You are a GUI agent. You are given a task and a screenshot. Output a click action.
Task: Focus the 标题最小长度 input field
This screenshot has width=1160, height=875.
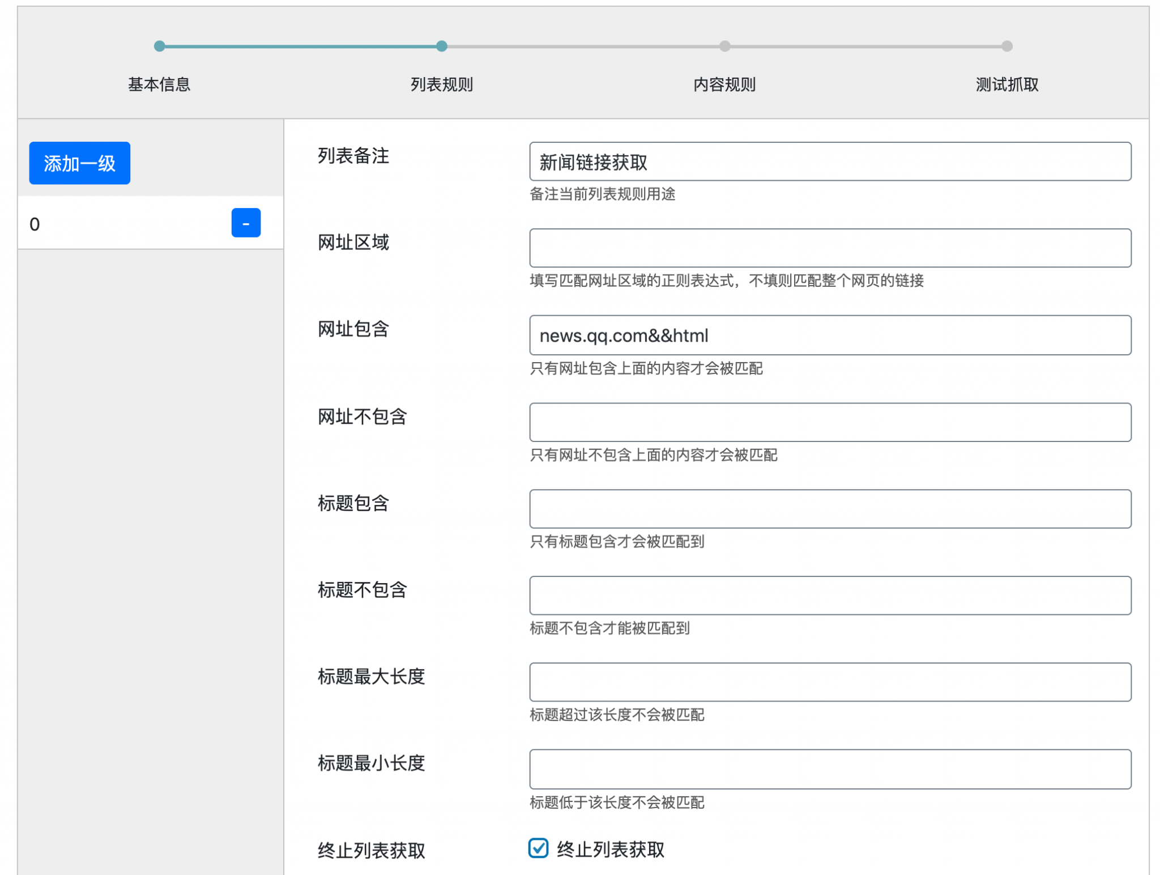tap(830, 770)
